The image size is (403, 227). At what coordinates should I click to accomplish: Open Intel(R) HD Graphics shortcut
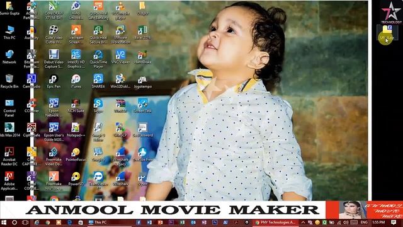(x=76, y=59)
